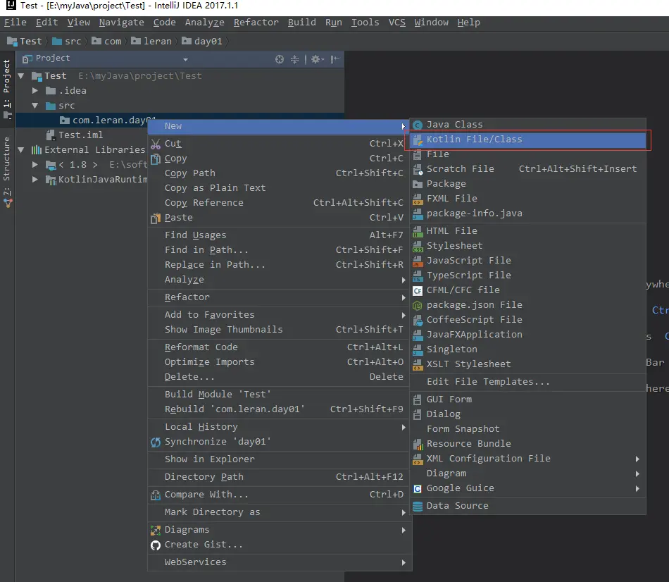Click the GUI Form icon
Screen dimensions: 669x582
point(418,400)
